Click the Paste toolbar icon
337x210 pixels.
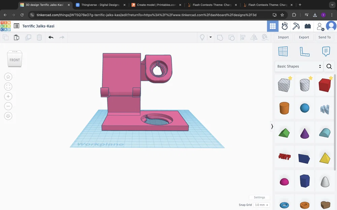tap(17, 37)
